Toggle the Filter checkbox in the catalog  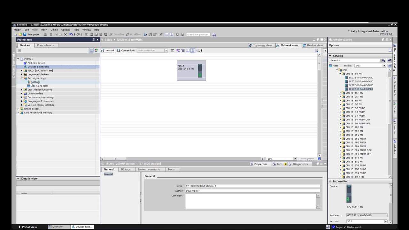[x=330, y=66]
